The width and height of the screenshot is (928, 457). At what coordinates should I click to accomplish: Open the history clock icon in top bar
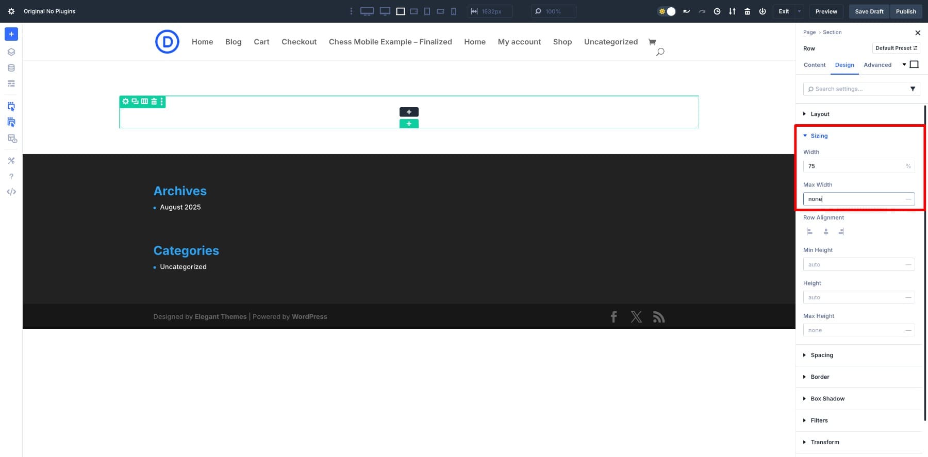(717, 11)
